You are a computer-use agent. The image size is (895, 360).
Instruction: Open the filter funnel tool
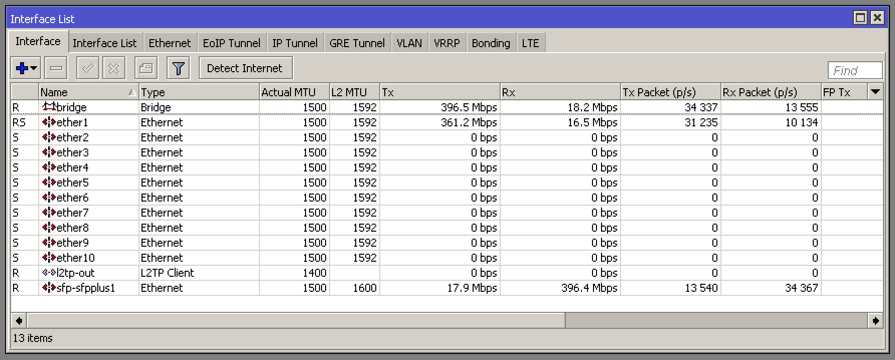178,68
